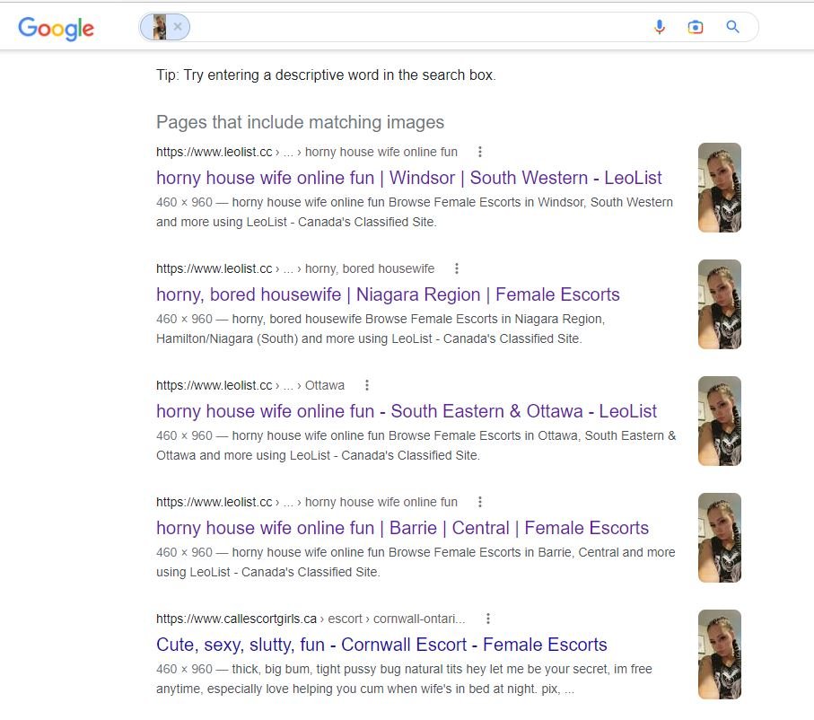Click thumbnail beside the Windsor result
Viewport: 814px width, 720px height.
[x=720, y=188]
